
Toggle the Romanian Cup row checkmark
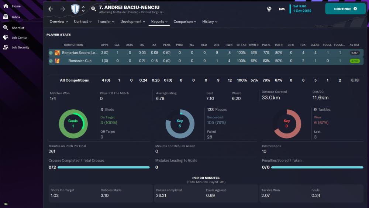coord(51,61)
